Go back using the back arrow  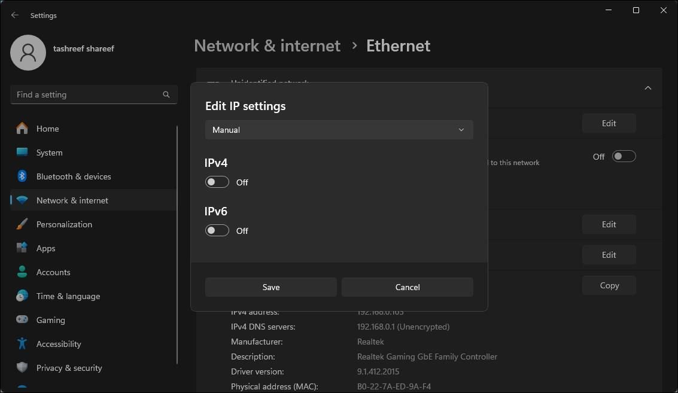click(15, 15)
